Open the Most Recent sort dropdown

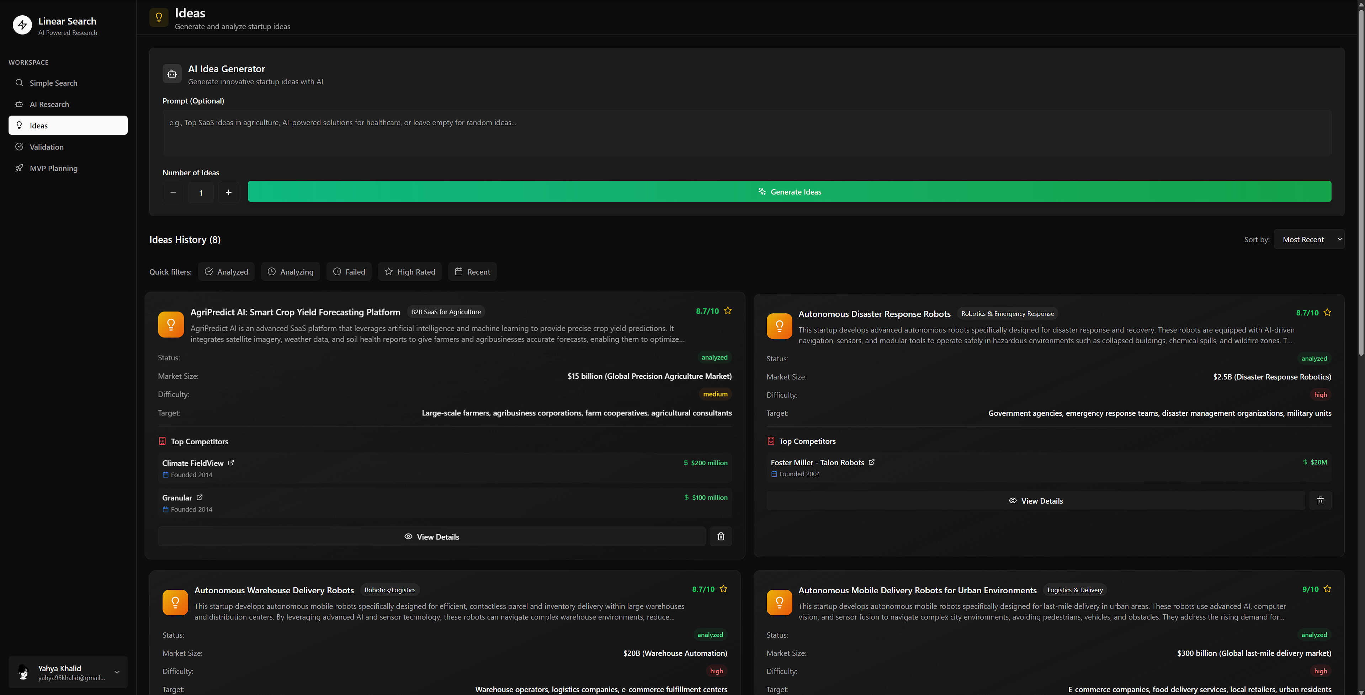point(1309,240)
